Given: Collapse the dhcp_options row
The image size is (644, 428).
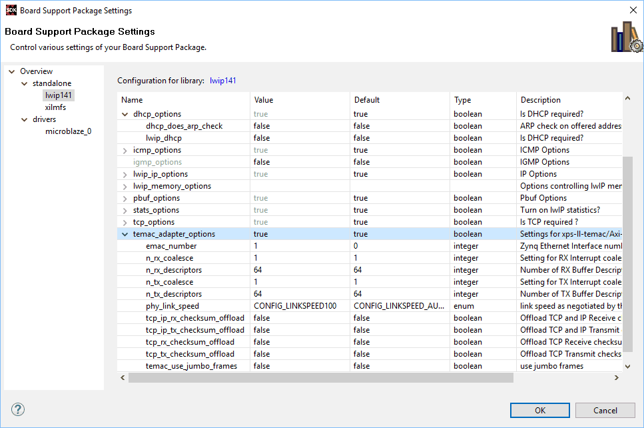Looking at the screenshot, I should coord(125,114).
